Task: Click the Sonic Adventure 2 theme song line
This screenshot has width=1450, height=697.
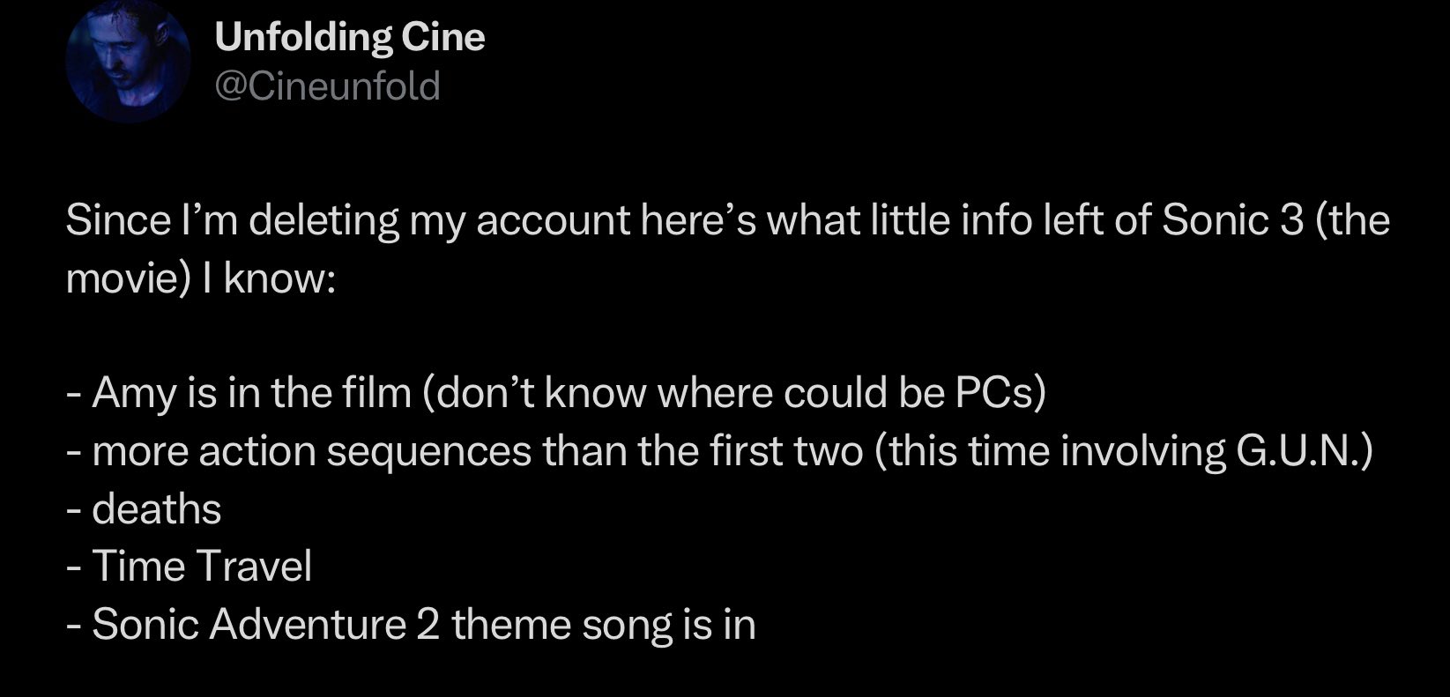Action: click(x=412, y=625)
